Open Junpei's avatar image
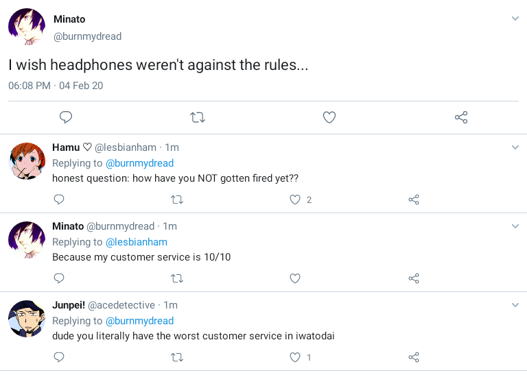 click(27, 318)
